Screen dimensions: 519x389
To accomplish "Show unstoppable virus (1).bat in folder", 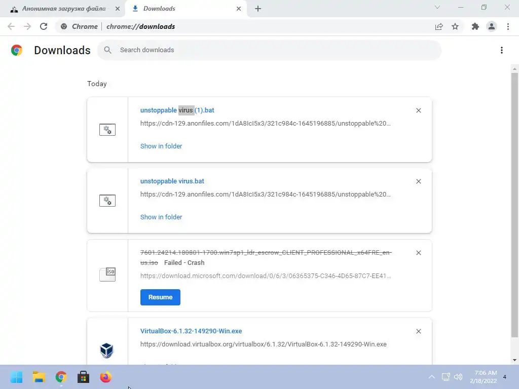I will click(x=161, y=146).
